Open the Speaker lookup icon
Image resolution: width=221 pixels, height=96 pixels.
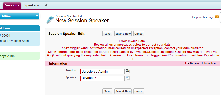(x=128, y=78)
